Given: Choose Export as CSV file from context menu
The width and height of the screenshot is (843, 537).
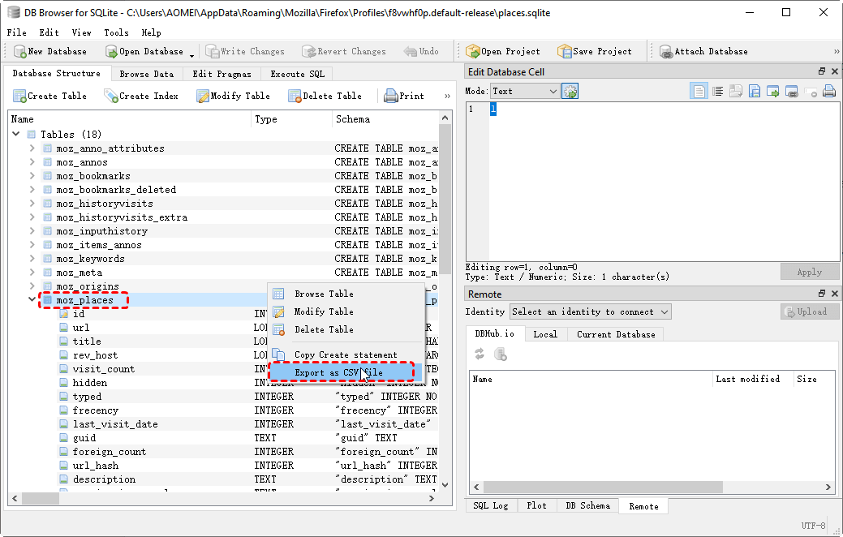Looking at the screenshot, I should (338, 373).
